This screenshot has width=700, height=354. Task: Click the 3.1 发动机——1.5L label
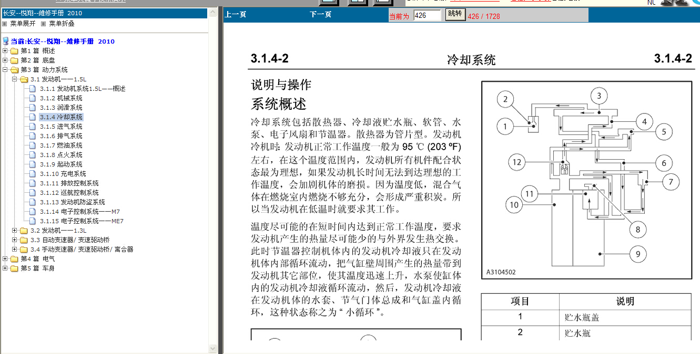coord(58,79)
